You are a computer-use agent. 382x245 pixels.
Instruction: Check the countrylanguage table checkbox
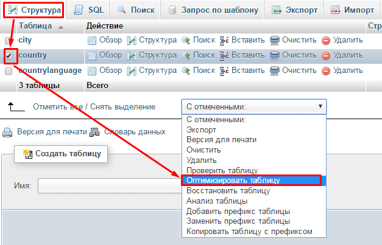click(x=9, y=71)
